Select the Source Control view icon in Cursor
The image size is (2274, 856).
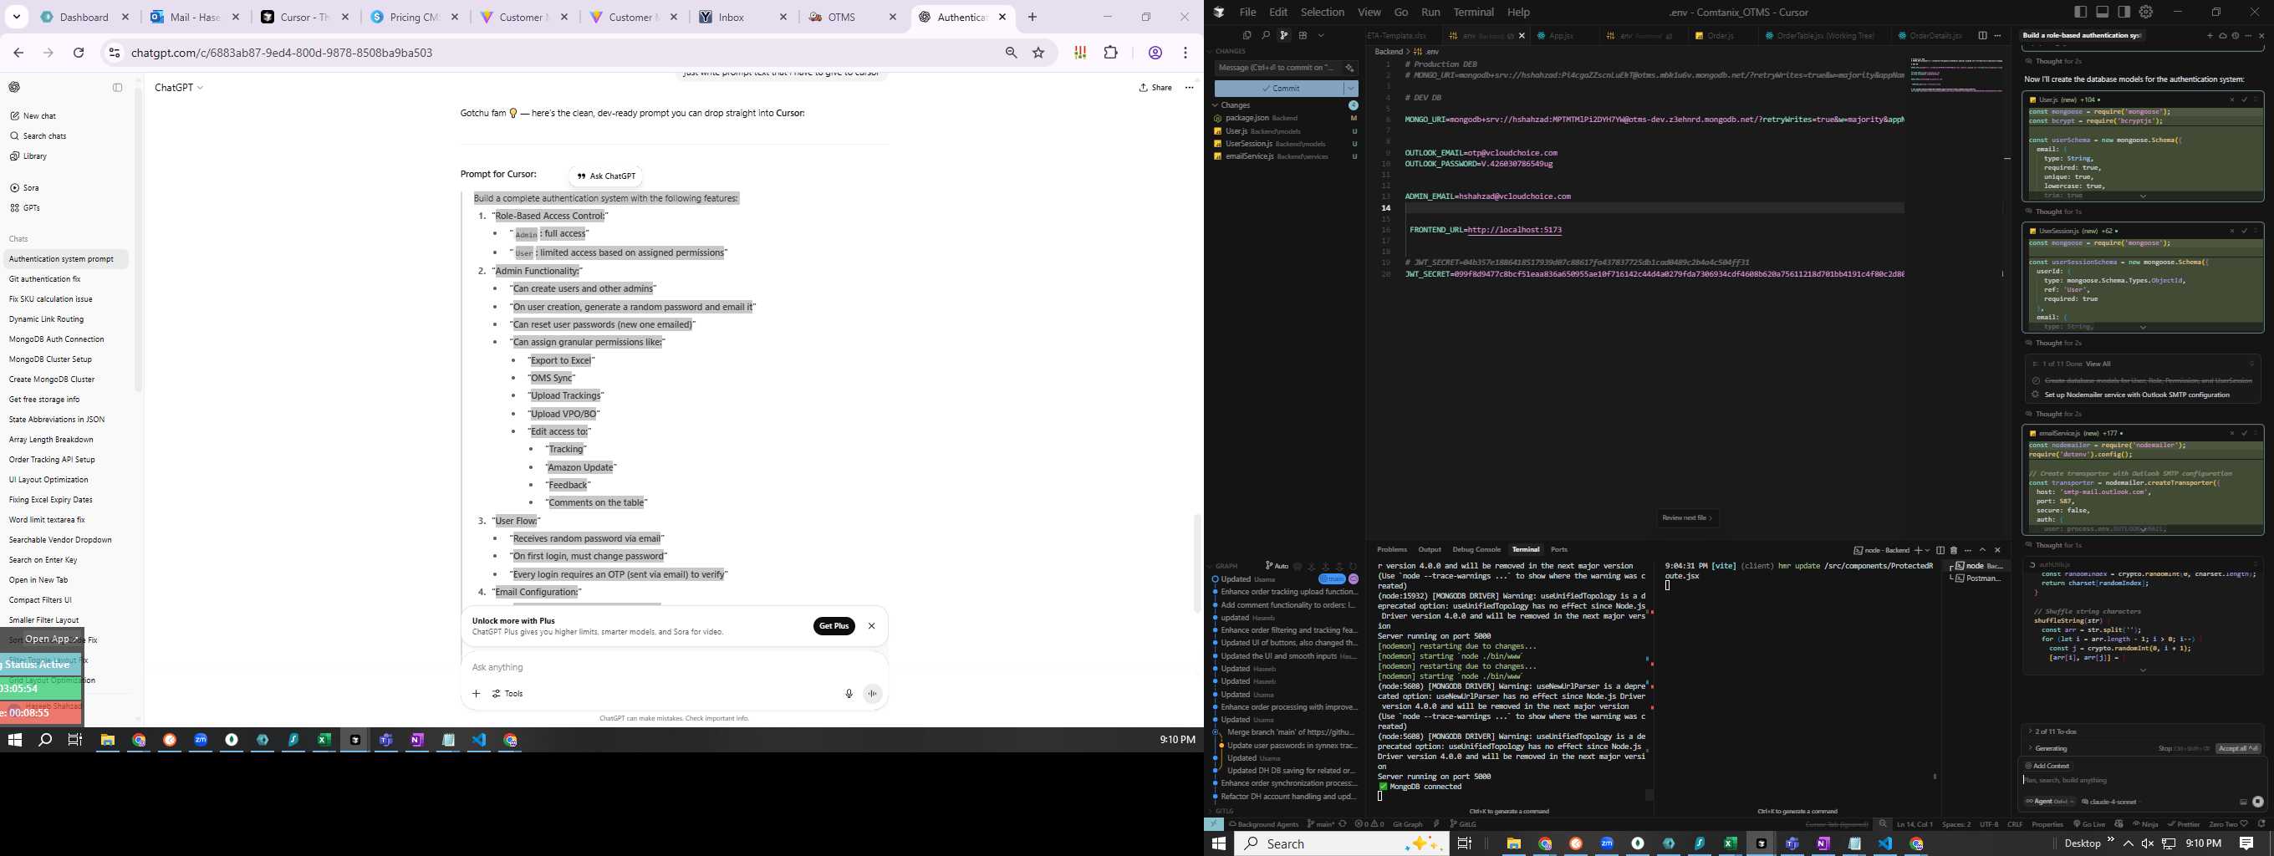(1284, 35)
